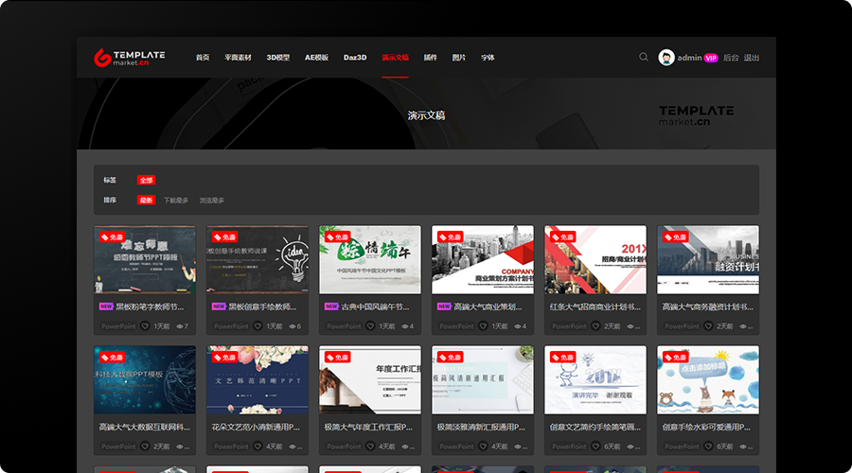The width and height of the screenshot is (852, 473).
Task: Click title 高端大气商业策划...
Action: pyautogui.click(x=488, y=307)
